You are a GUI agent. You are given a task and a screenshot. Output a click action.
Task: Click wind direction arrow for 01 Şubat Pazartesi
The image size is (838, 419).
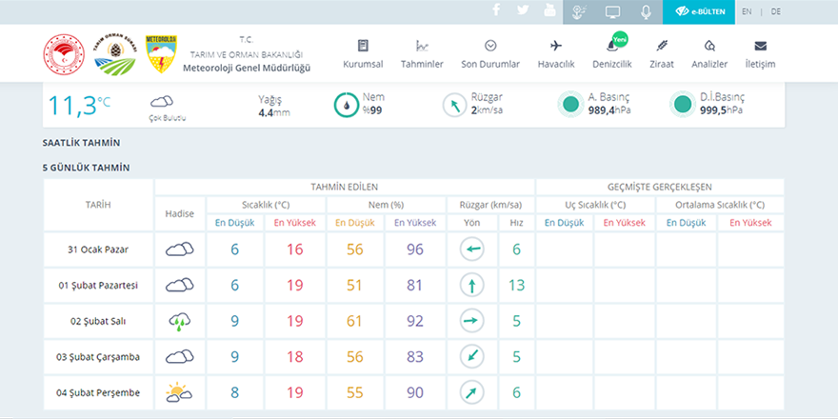[x=472, y=285]
